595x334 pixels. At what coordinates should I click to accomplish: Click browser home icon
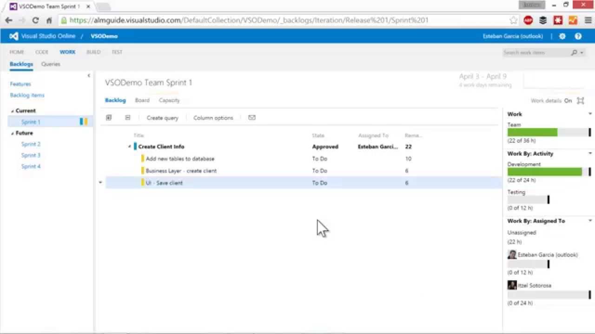pos(49,20)
